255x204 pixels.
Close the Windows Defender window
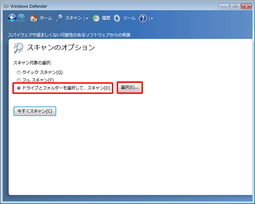[x=246, y=6]
